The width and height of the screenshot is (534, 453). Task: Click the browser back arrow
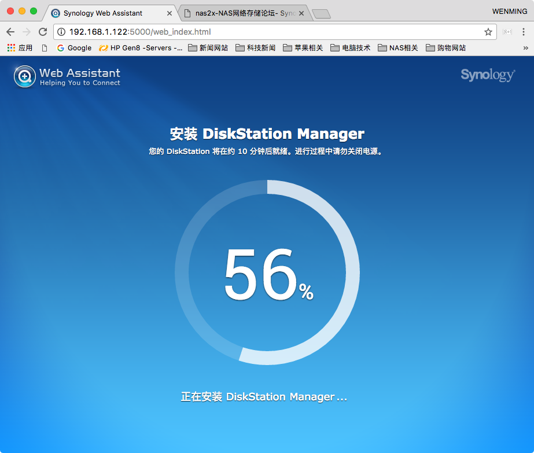tap(10, 32)
